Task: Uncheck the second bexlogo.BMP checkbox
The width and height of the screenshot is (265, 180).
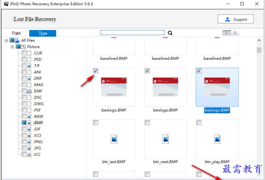Action: coord(148,71)
